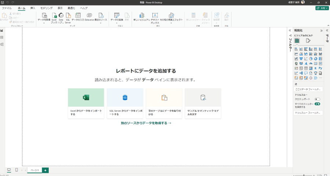Click the データを取得 (Get data) icon

[x=44, y=15]
